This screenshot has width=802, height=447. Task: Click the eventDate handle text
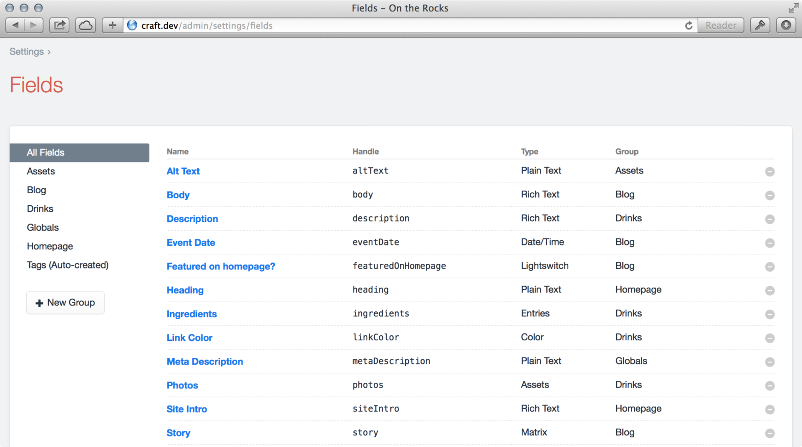click(376, 242)
